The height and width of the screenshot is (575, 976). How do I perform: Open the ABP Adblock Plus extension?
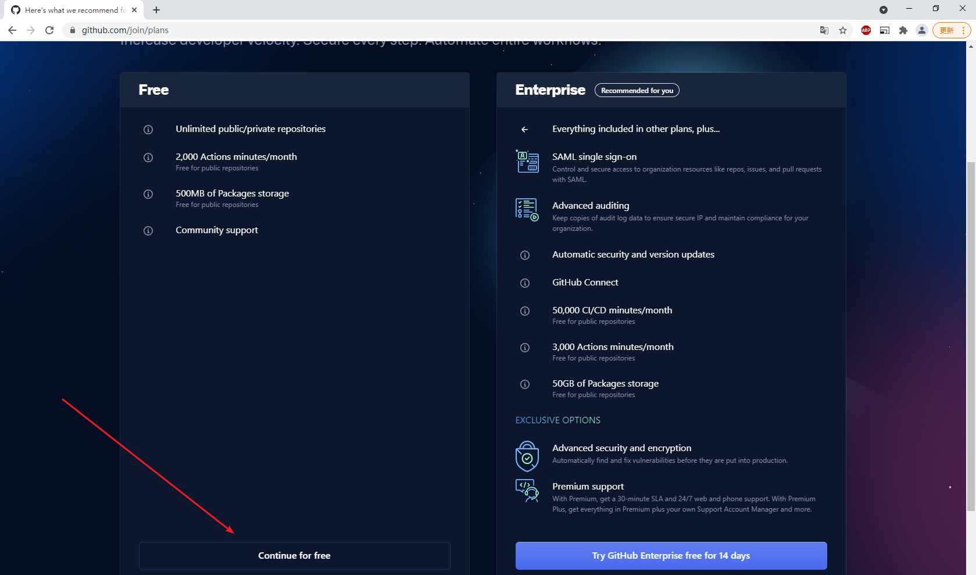click(x=866, y=30)
